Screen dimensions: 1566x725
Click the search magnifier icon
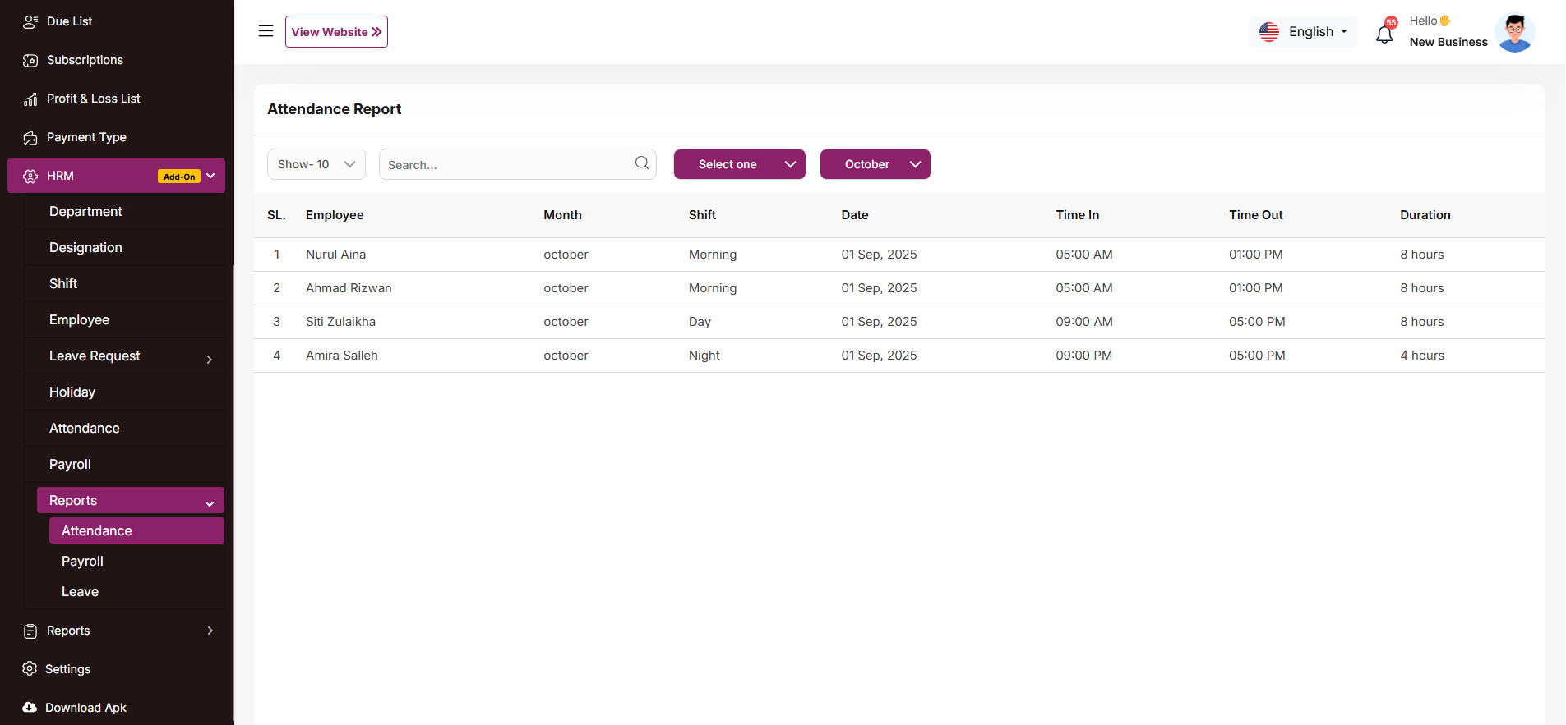click(641, 163)
